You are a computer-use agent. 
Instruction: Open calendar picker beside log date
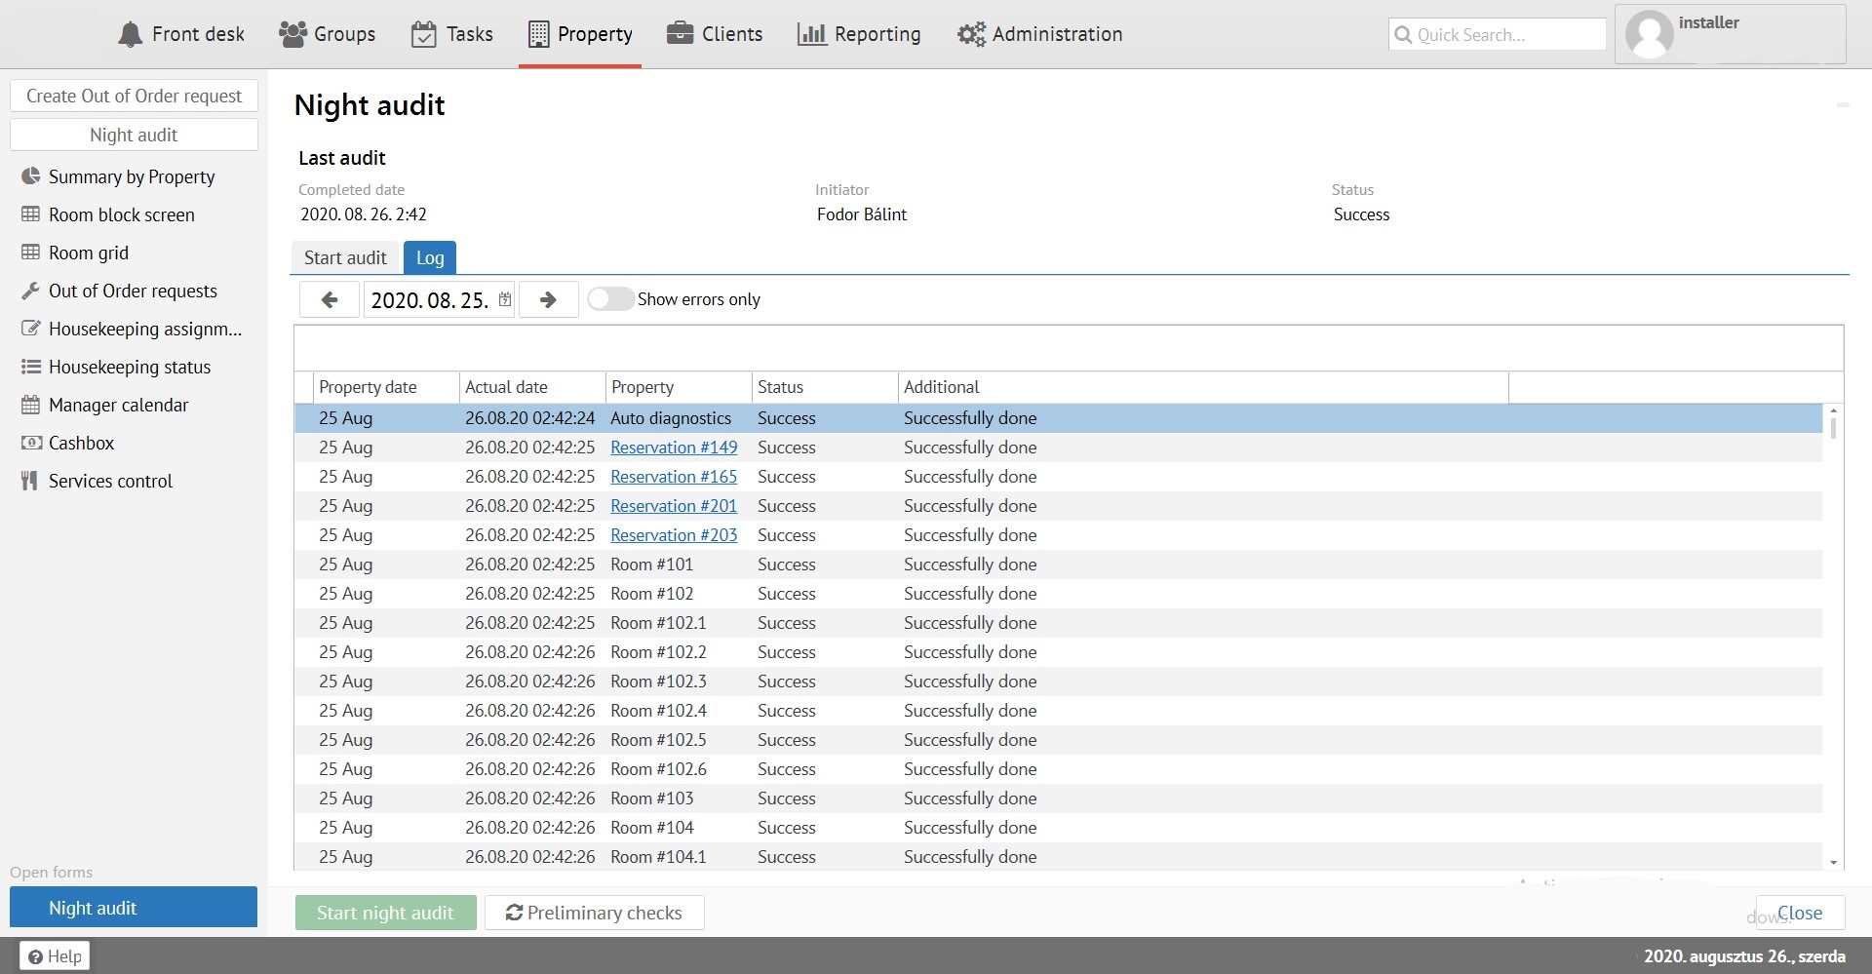[x=505, y=299]
